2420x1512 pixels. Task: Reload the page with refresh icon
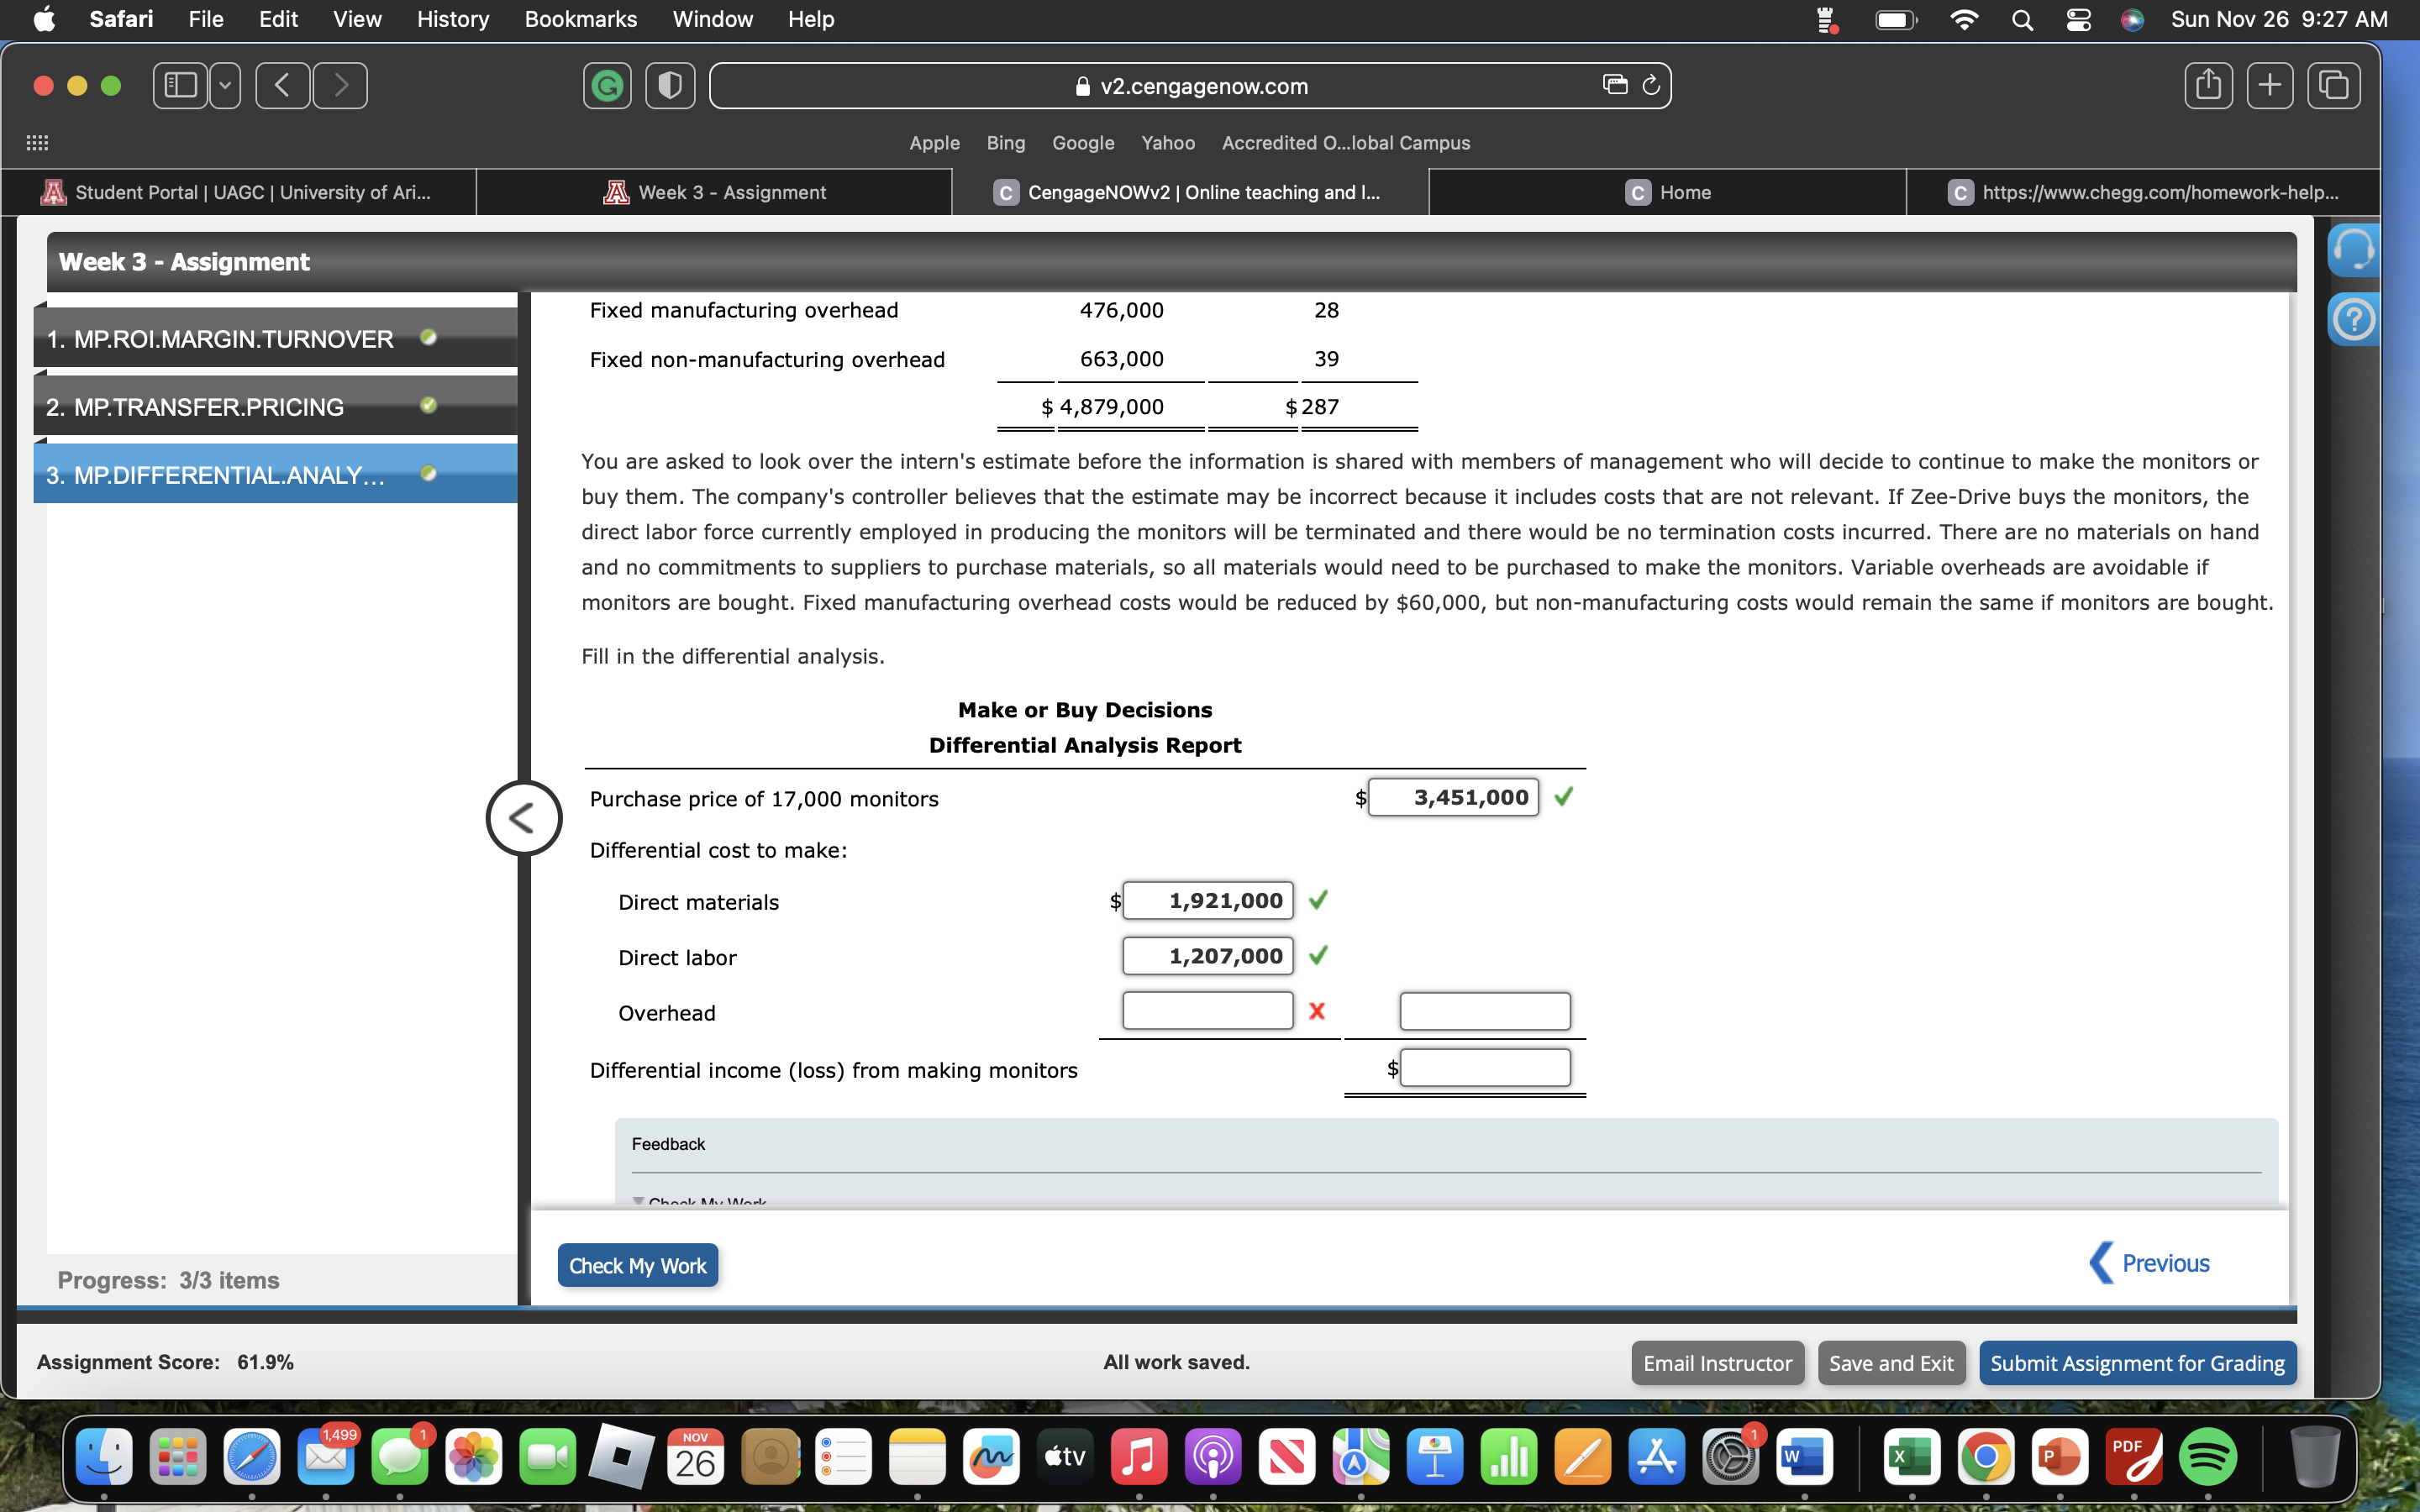pos(1651,85)
